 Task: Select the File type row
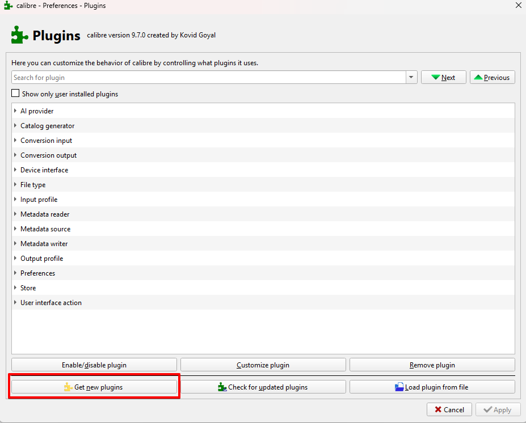[x=263, y=185]
